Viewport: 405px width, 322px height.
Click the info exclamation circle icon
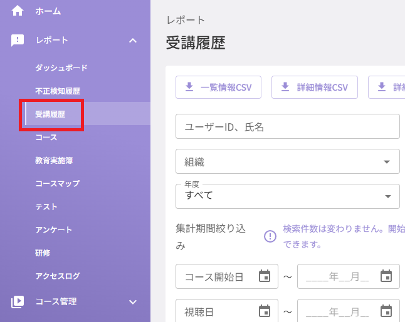270,236
